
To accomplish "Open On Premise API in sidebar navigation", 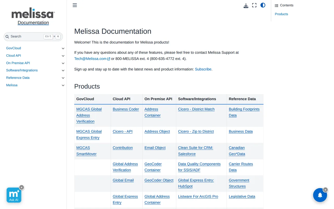I will coord(18,63).
